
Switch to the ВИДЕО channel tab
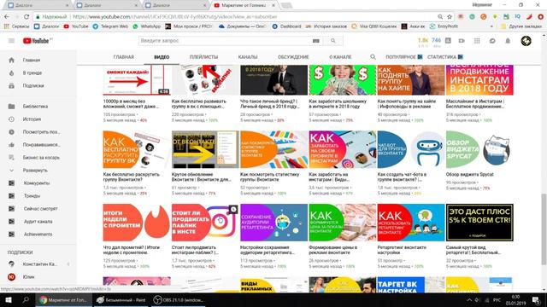click(162, 57)
